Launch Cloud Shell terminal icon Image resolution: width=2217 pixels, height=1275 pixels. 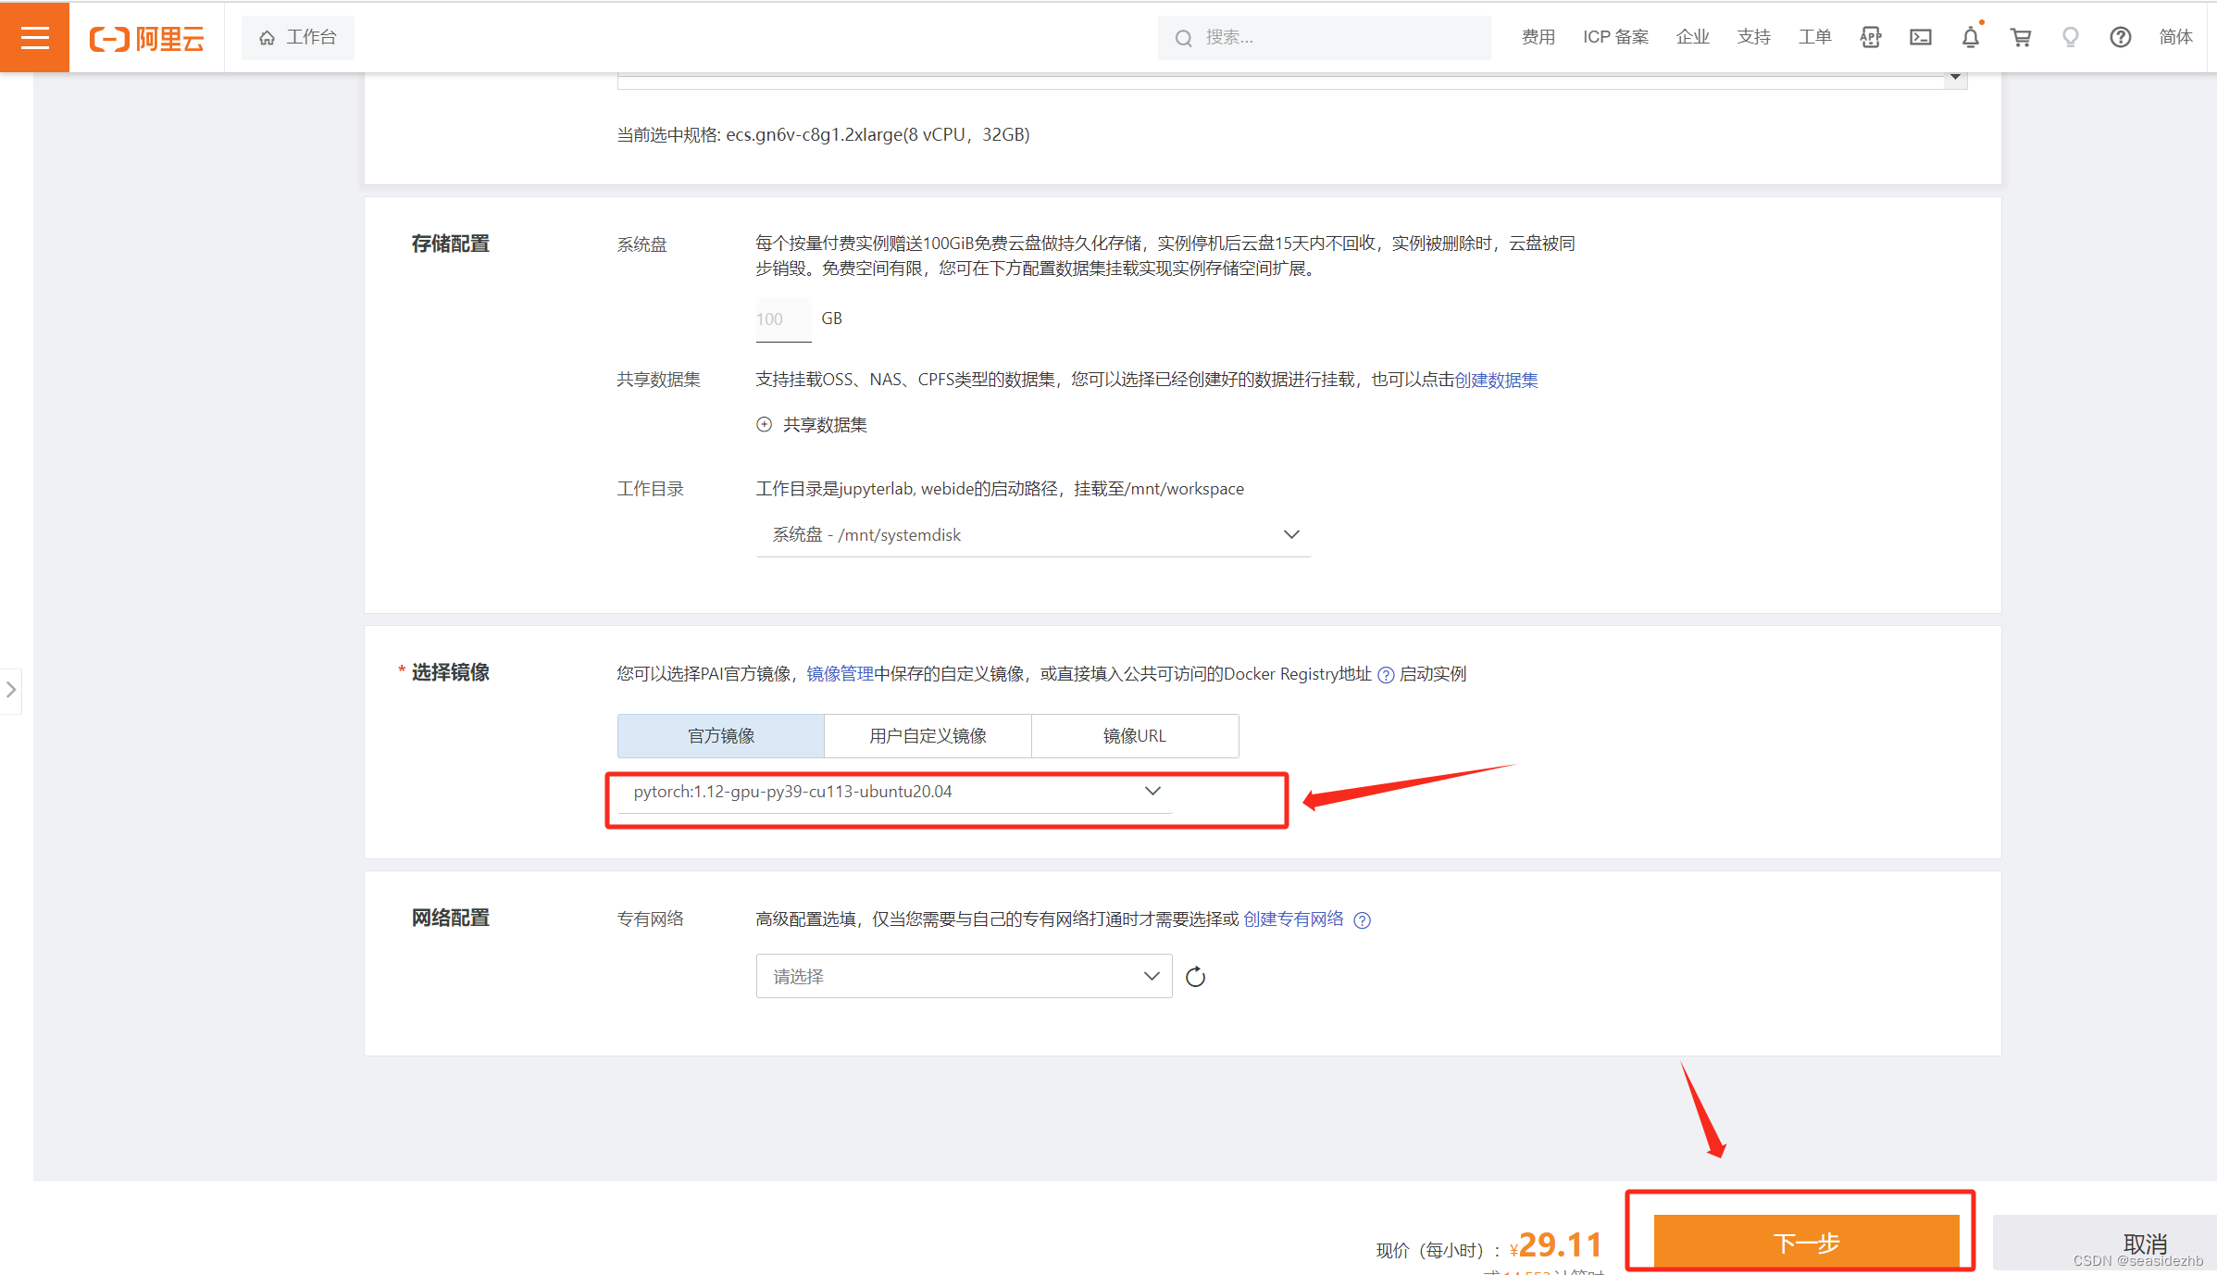point(1921,37)
